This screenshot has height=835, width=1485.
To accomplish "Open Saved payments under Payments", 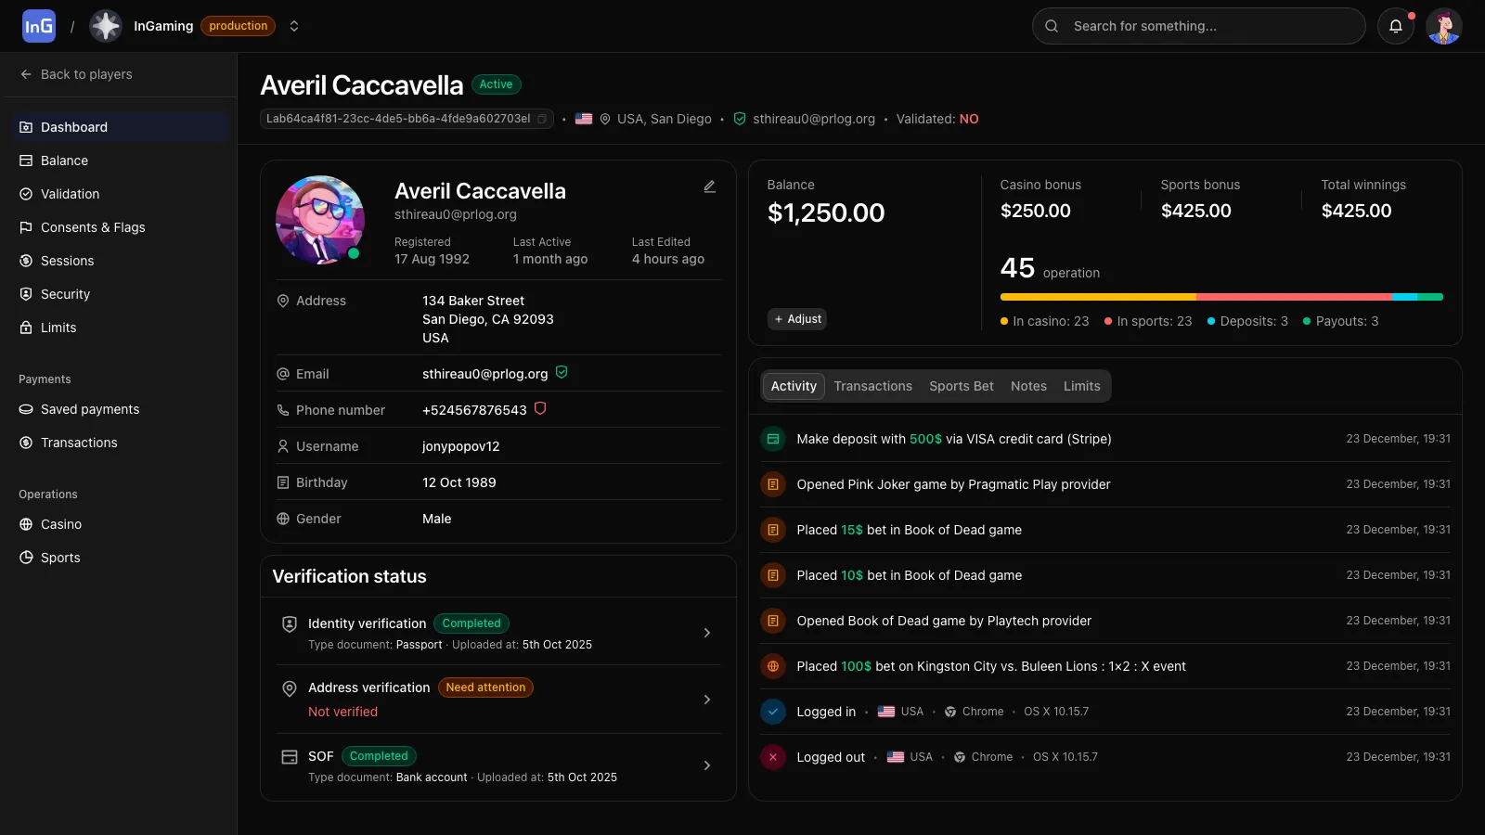I will pos(89,409).
